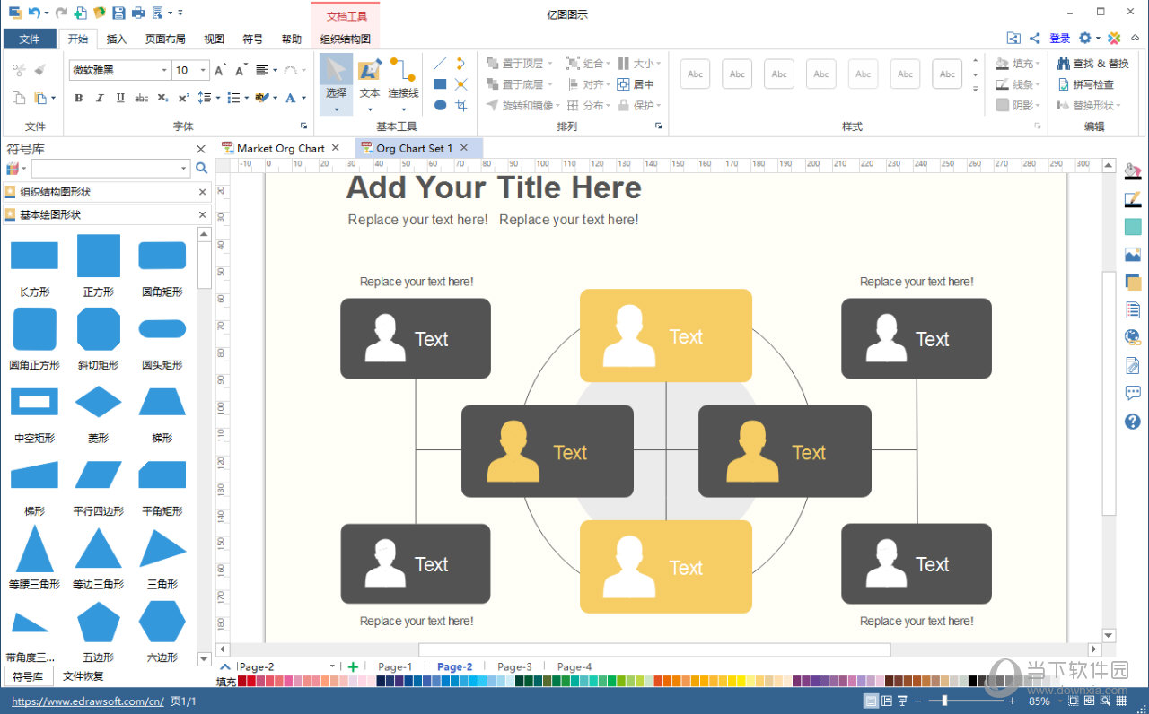Open the edrawsoft.com link in status bar

pos(88,701)
